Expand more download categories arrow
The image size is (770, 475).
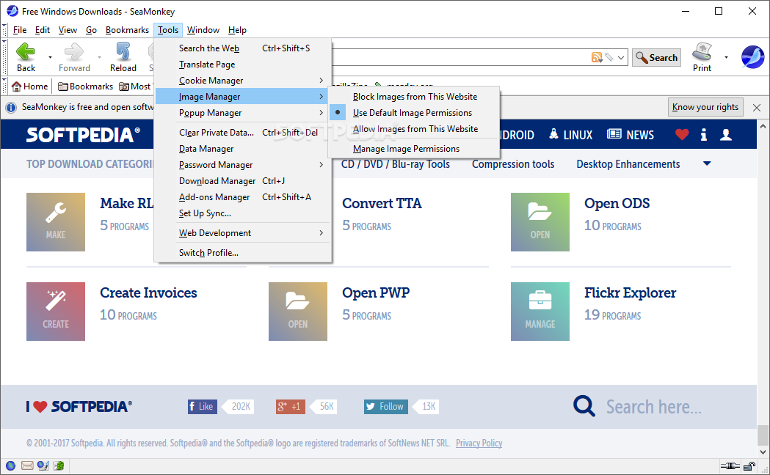click(707, 163)
